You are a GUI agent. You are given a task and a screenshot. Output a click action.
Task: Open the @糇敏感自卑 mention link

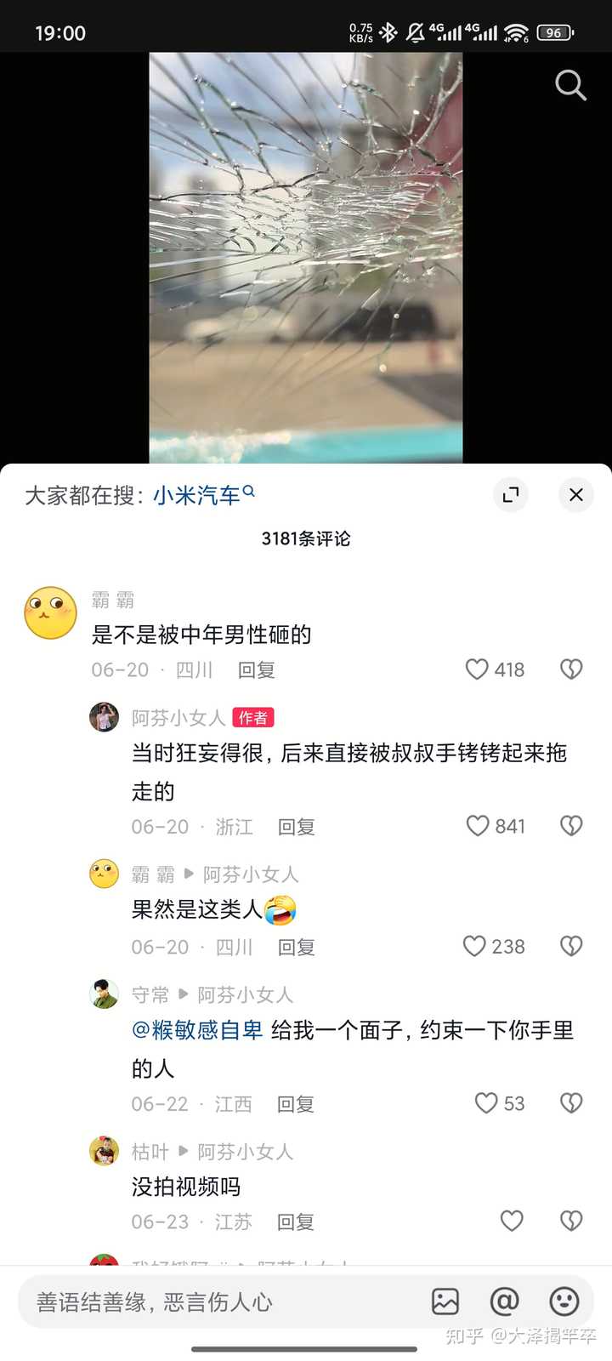(197, 1030)
